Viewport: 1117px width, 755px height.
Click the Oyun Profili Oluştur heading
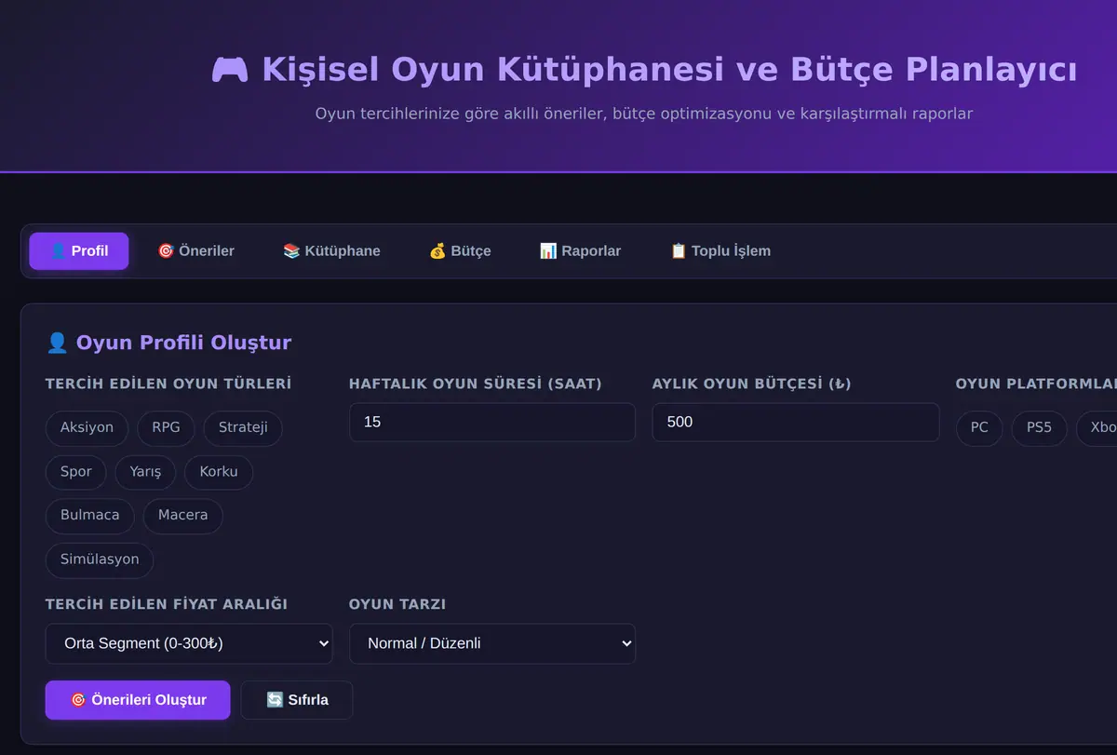(168, 343)
